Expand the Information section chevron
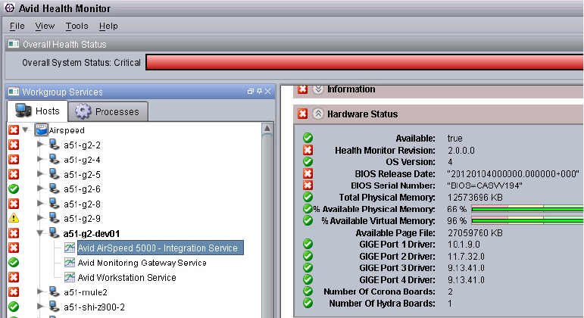The image size is (584, 318). pyautogui.click(x=317, y=89)
